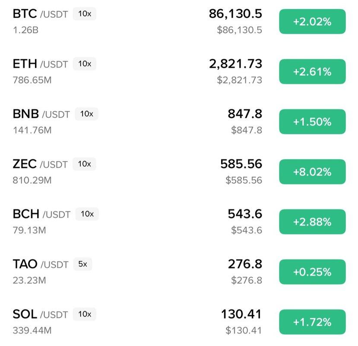Image resolution: width=358 pixels, height=346 pixels.
Task: Select the TAO/USDT listing
Action: [x=40, y=264]
